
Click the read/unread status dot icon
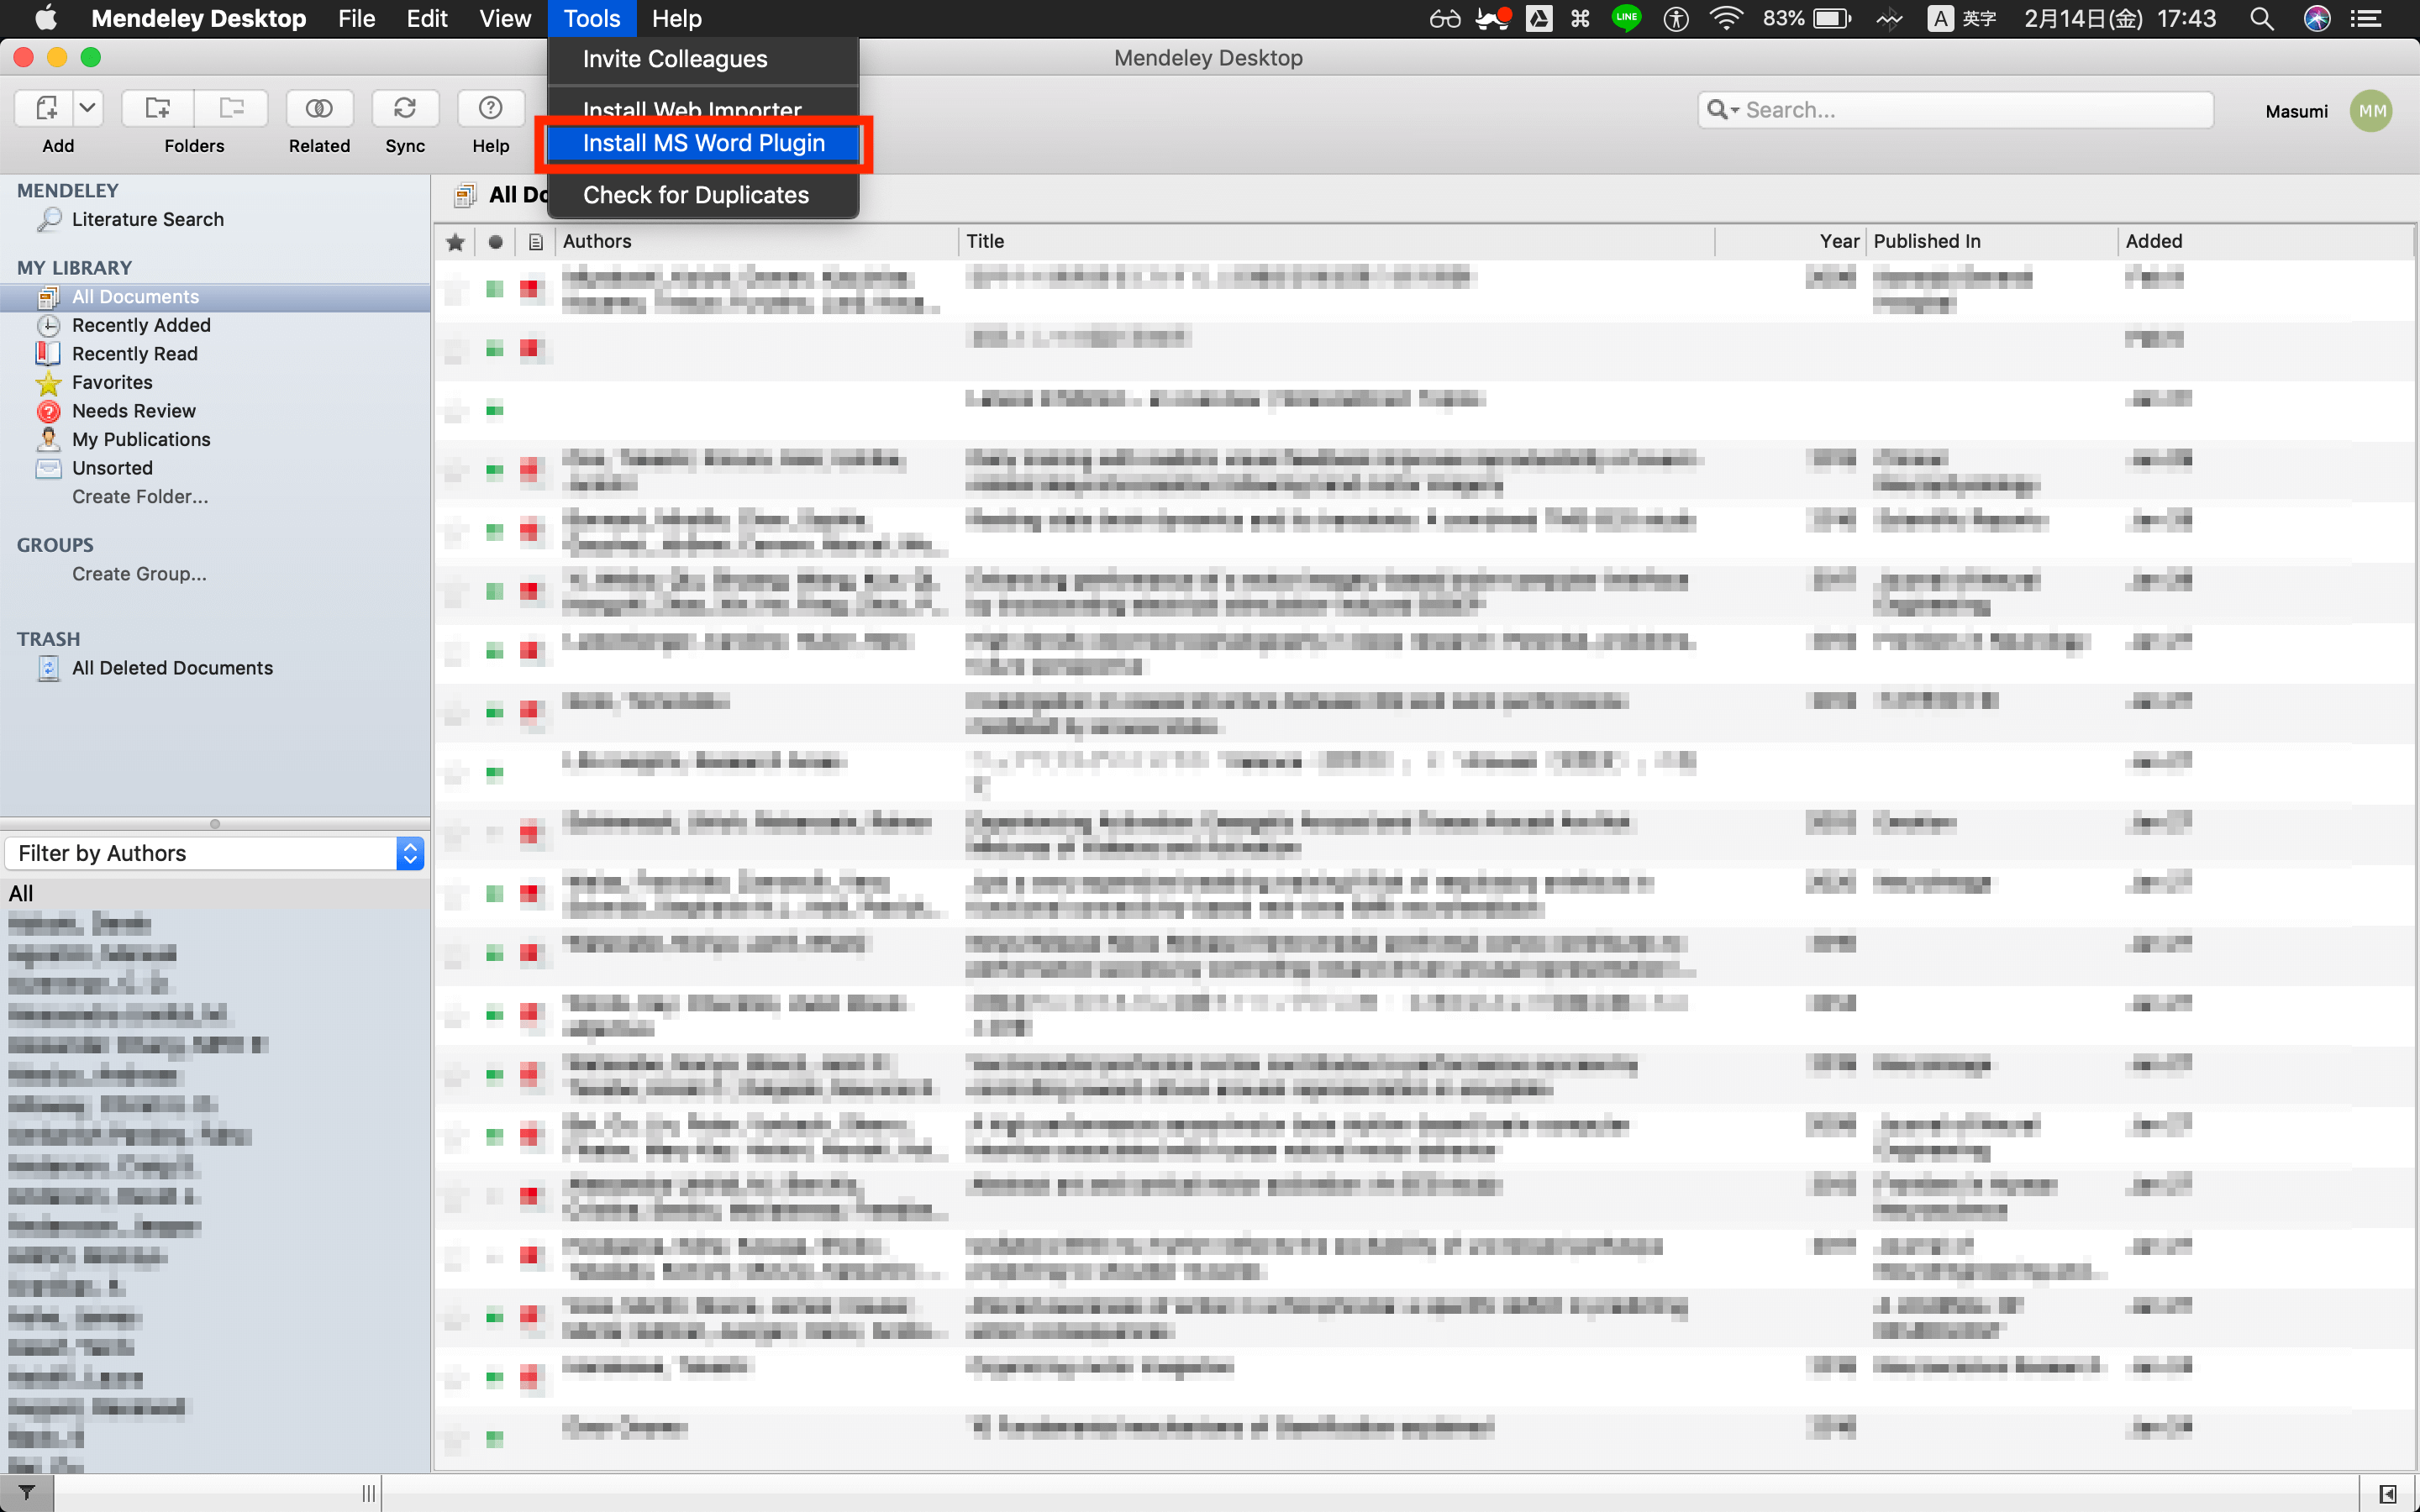[497, 240]
